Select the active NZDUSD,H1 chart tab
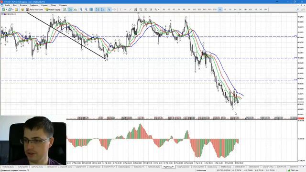The image size is (306, 172). (168, 167)
